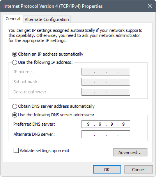Click last octet of Preferred DNS server

124,124
